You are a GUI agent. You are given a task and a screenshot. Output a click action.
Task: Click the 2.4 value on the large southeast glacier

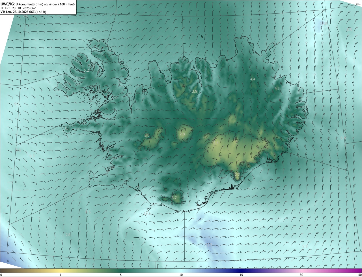coord(216,143)
